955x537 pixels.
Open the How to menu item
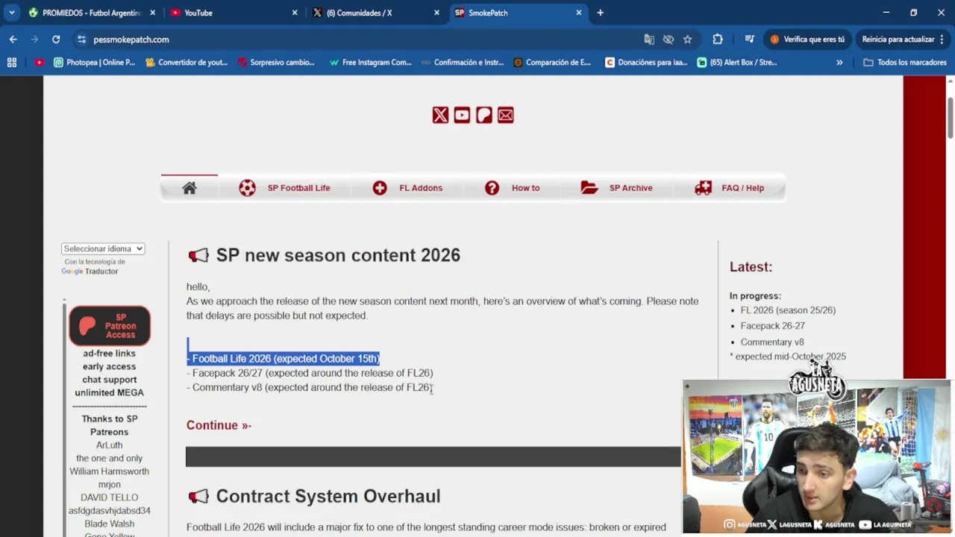point(525,188)
